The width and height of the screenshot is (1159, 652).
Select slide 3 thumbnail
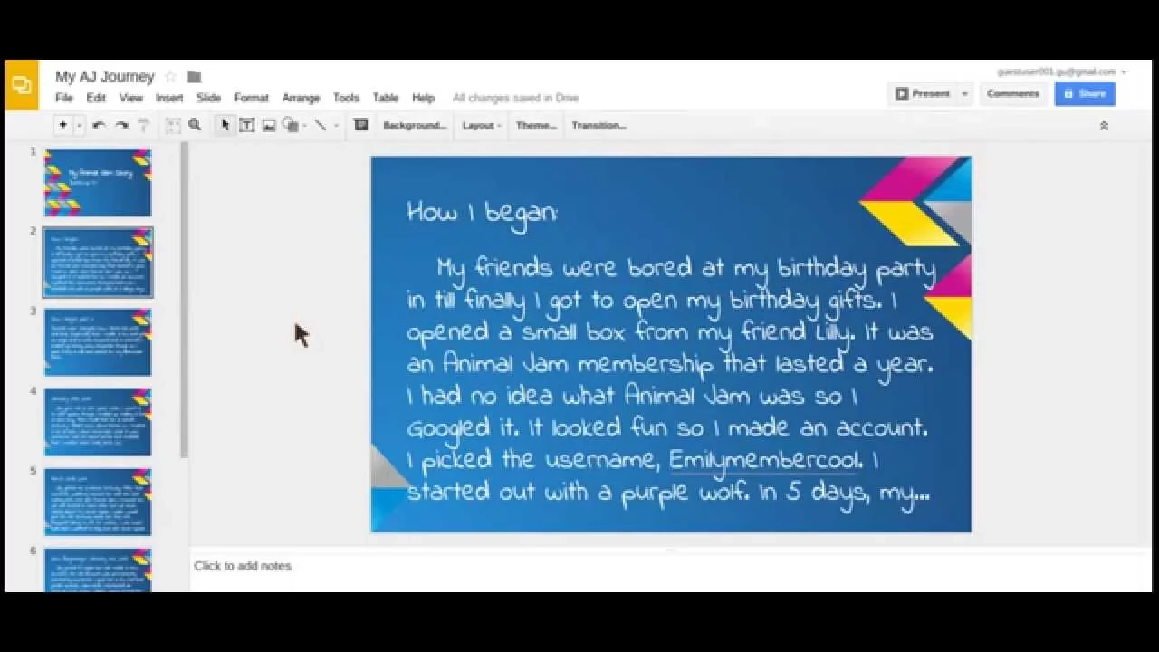[98, 342]
